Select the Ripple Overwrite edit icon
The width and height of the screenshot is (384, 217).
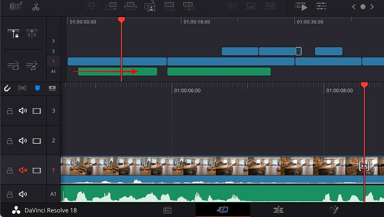click(x=130, y=6)
